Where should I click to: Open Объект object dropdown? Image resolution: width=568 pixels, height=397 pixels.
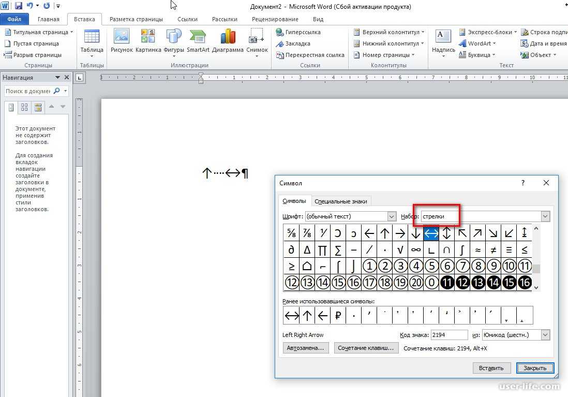point(539,55)
